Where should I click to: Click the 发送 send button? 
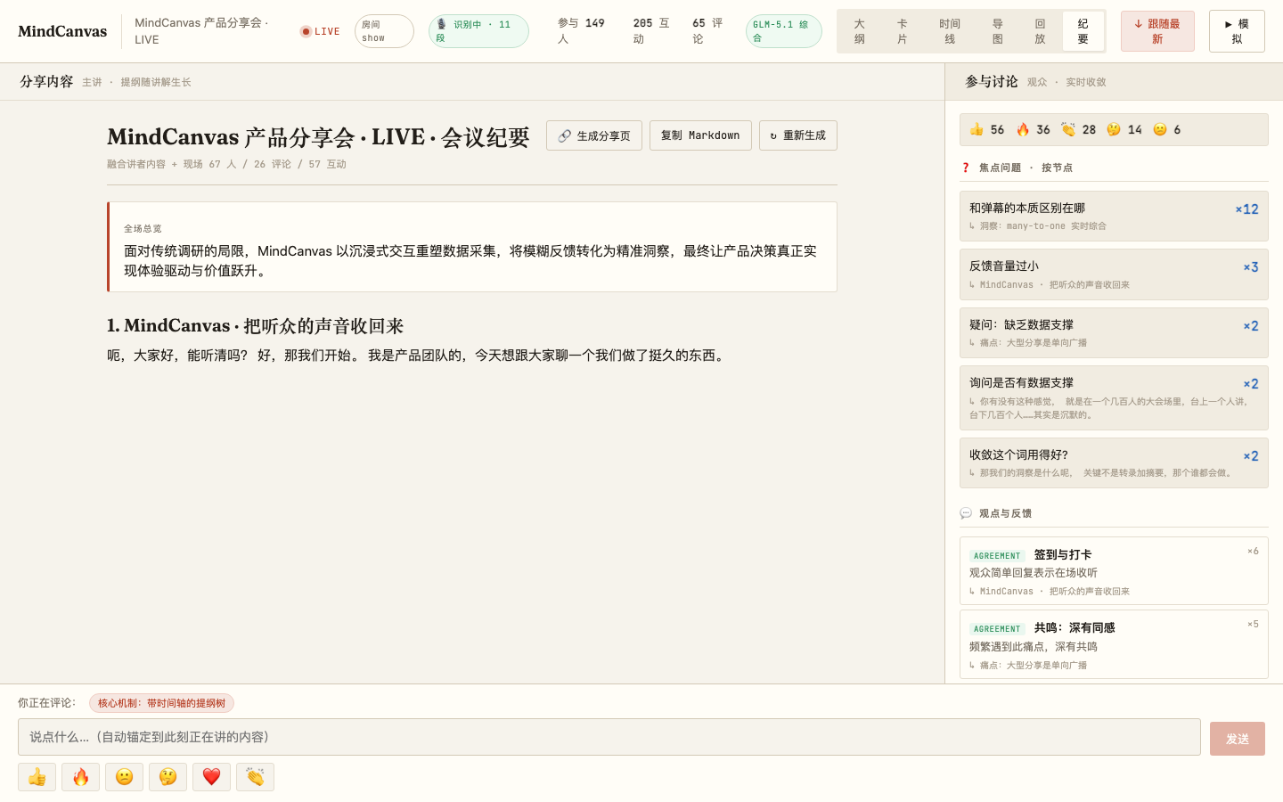tap(1238, 739)
